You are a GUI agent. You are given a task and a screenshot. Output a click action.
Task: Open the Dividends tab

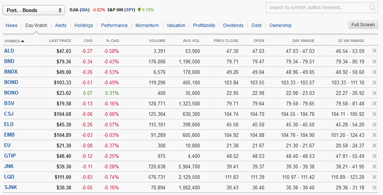tap(233, 25)
